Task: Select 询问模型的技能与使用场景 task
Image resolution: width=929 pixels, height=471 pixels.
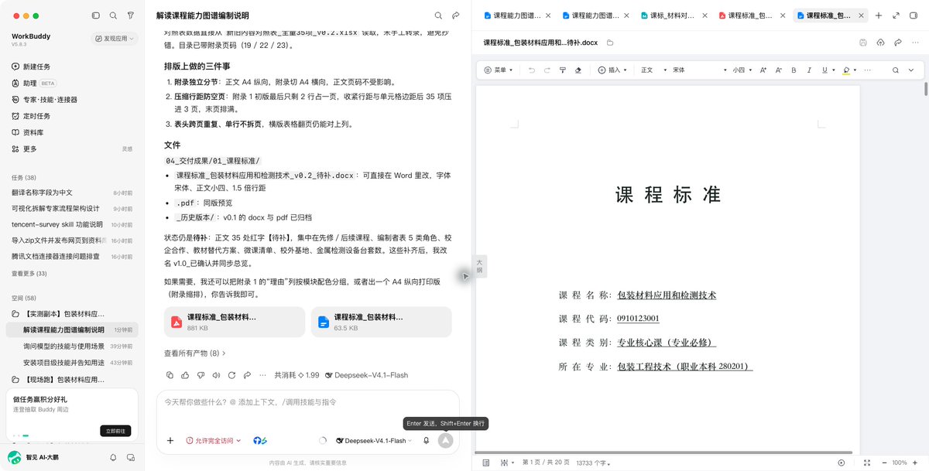Action: tap(72, 346)
